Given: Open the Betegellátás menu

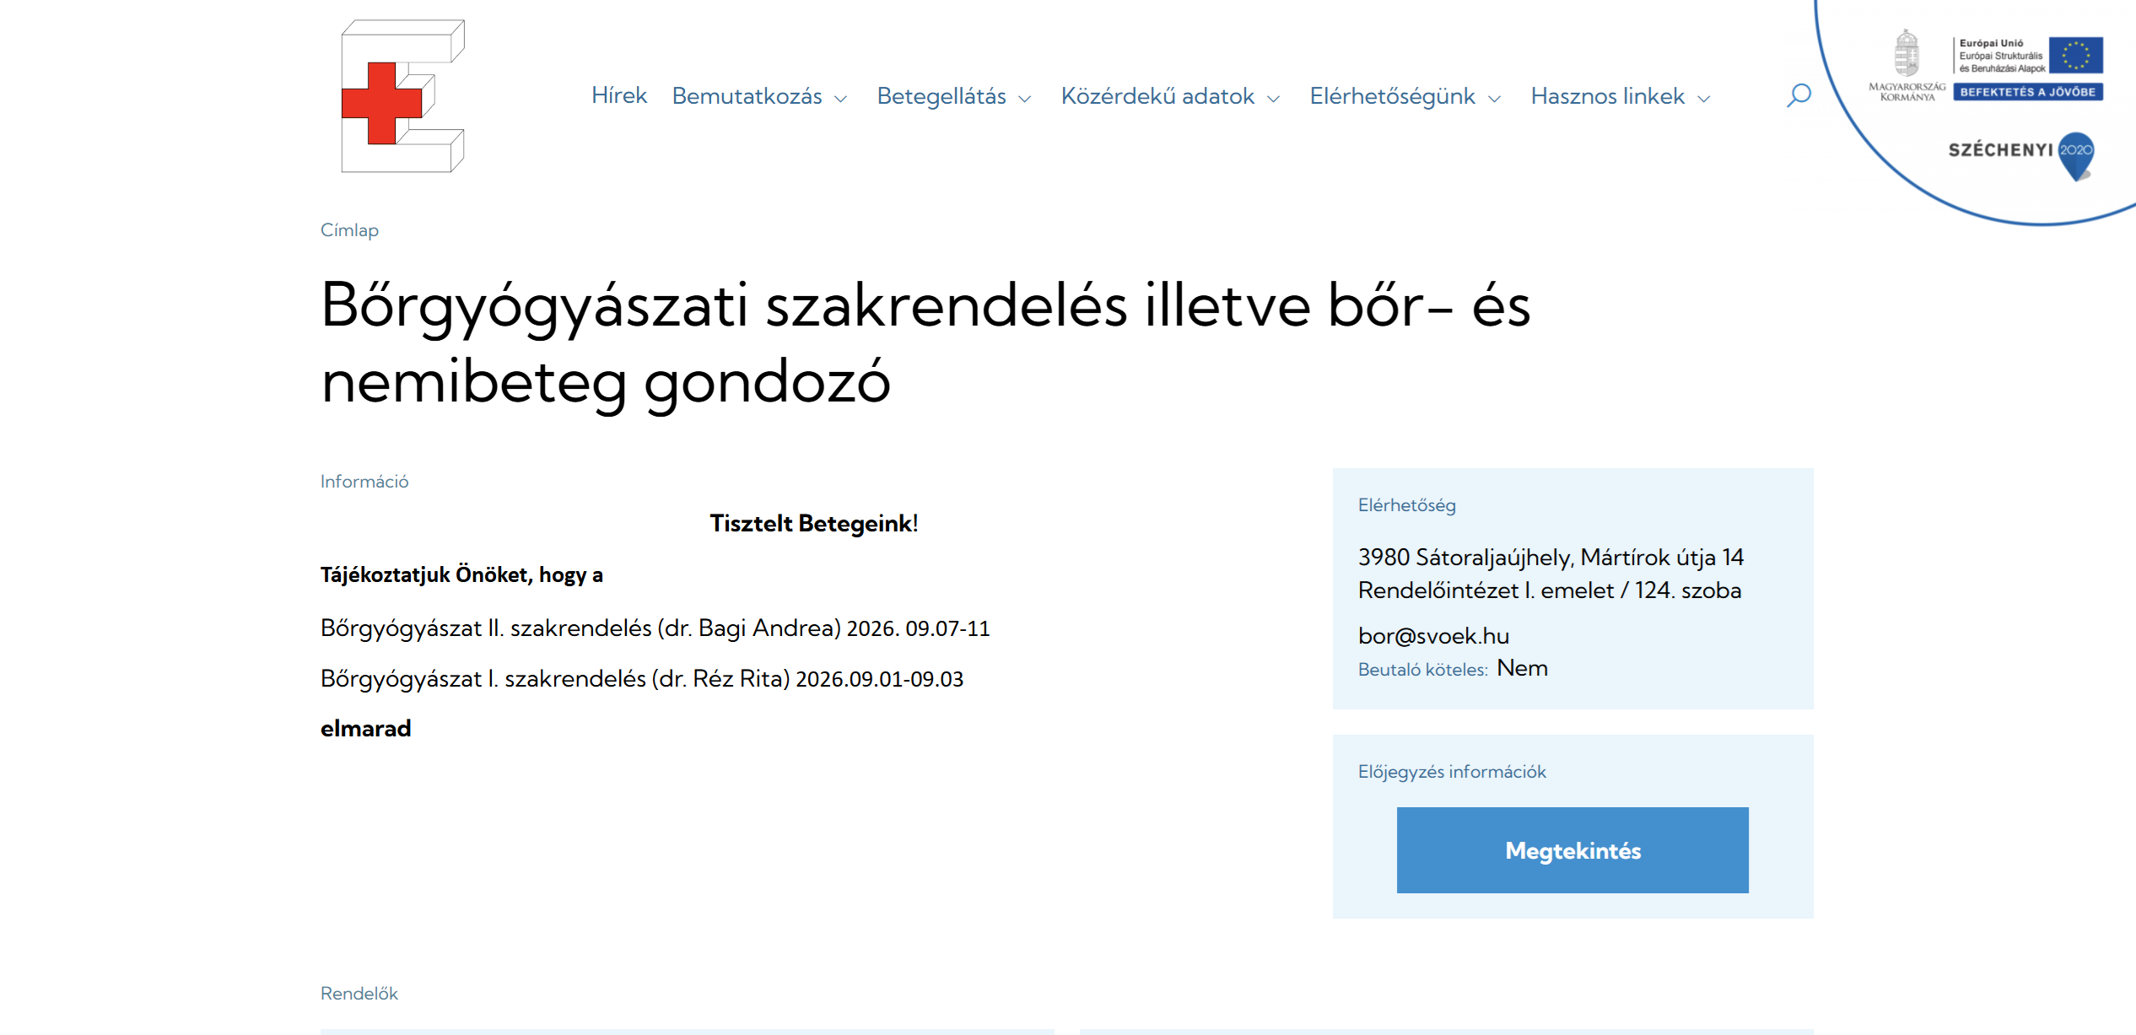Looking at the screenshot, I should (941, 96).
